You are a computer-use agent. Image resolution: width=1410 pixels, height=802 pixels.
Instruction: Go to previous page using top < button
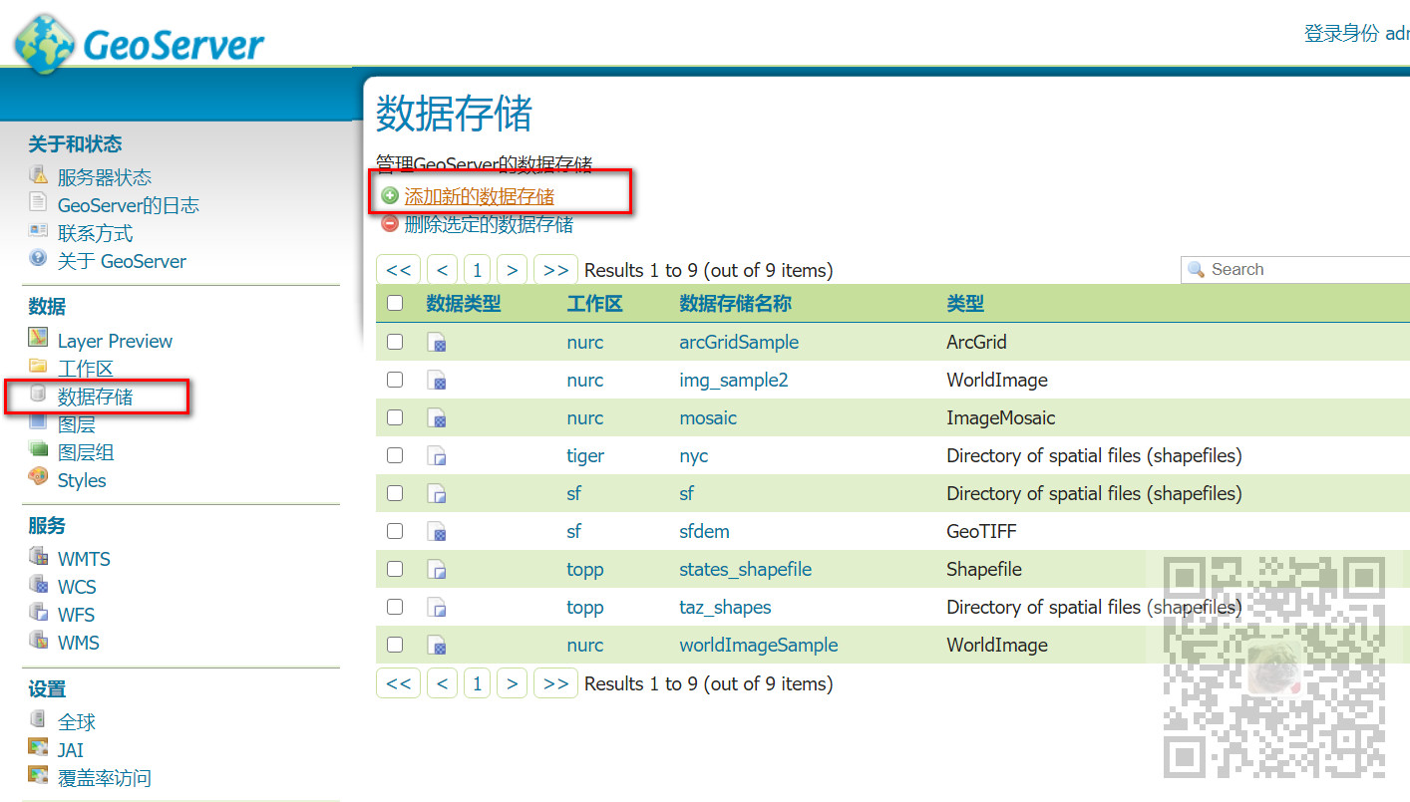[442, 270]
